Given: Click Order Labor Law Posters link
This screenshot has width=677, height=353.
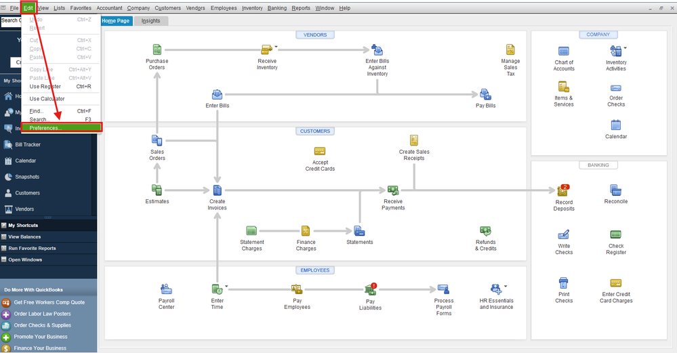Looking at the screenshot, I should pyautogui.click(x=42, y=314).
